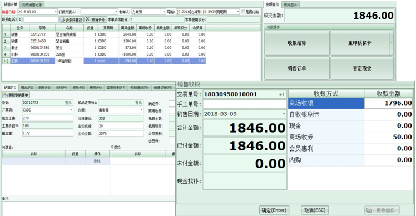Click 删除 in the 包装盒 table
Viewport: 416px width, 216px height.
coord(97,161)
